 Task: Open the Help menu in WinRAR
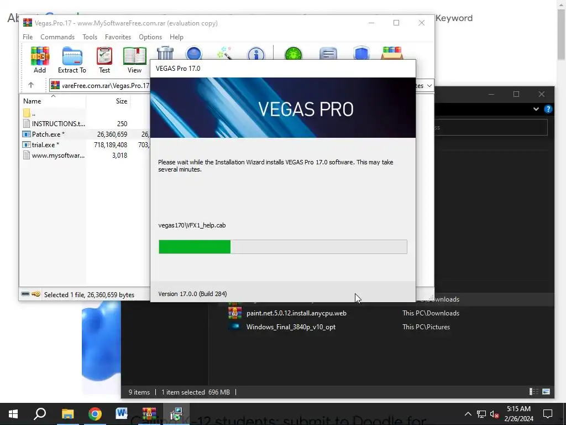click(x=176, y=37)
